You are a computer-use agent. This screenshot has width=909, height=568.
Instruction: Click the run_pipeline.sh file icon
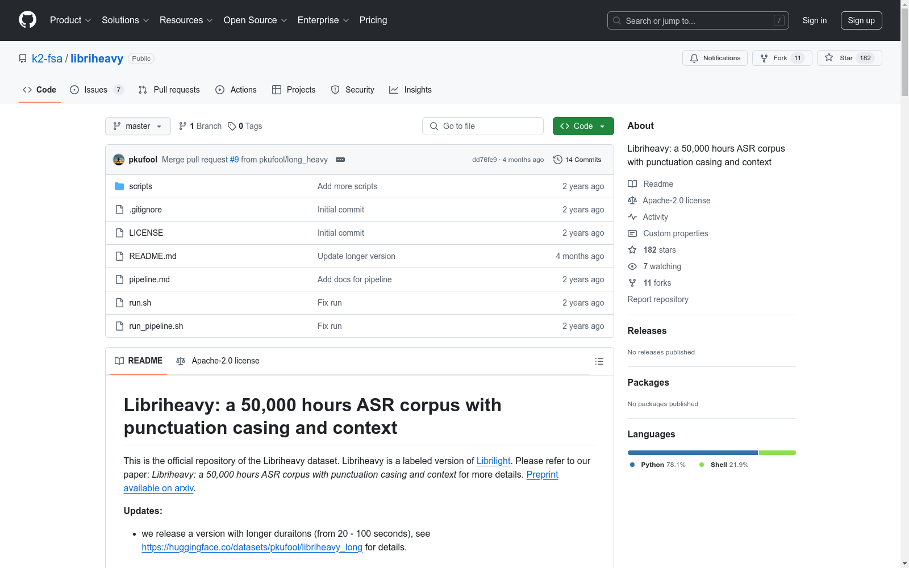(x=119, y=326)
